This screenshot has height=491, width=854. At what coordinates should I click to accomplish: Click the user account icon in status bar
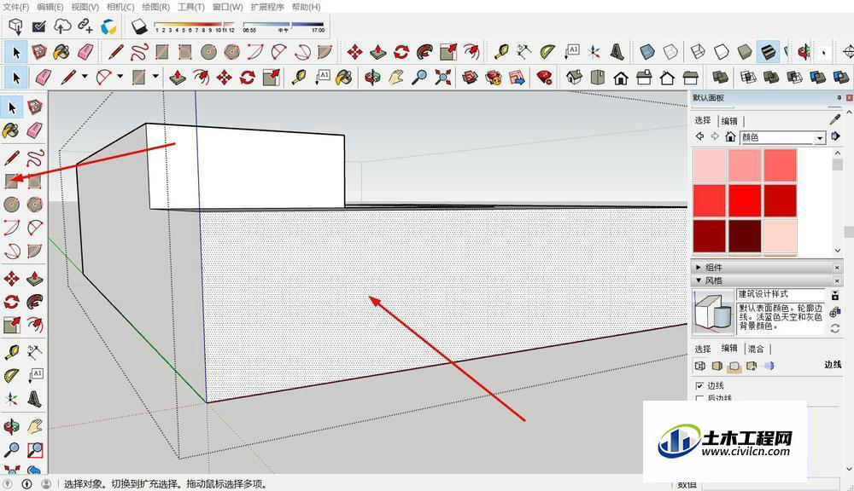tap(46, 483)
